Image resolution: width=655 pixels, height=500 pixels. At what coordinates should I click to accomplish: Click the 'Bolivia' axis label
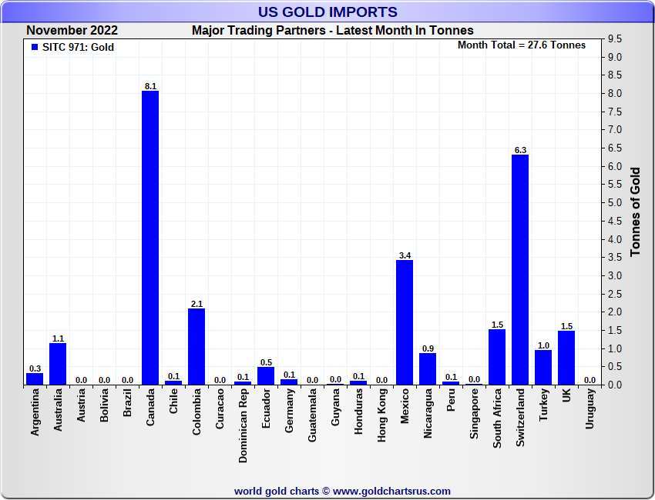(x=104, y=405)
